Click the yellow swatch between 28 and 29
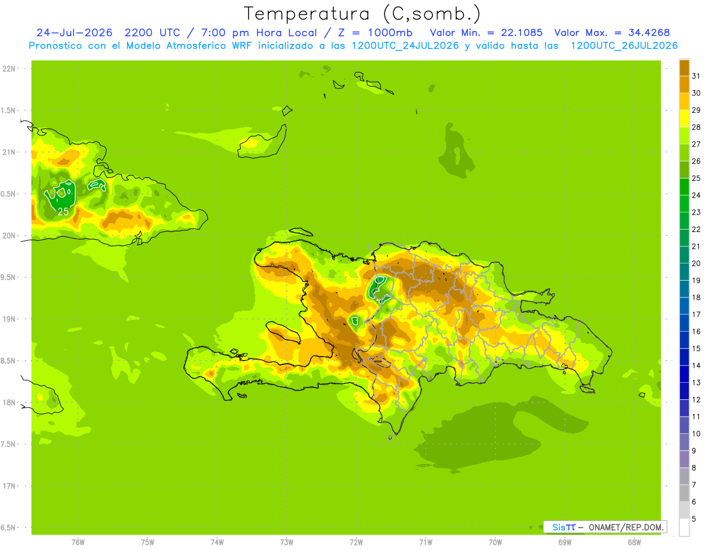The width and height of the screenshot is (712, 550). coord(684,119)
